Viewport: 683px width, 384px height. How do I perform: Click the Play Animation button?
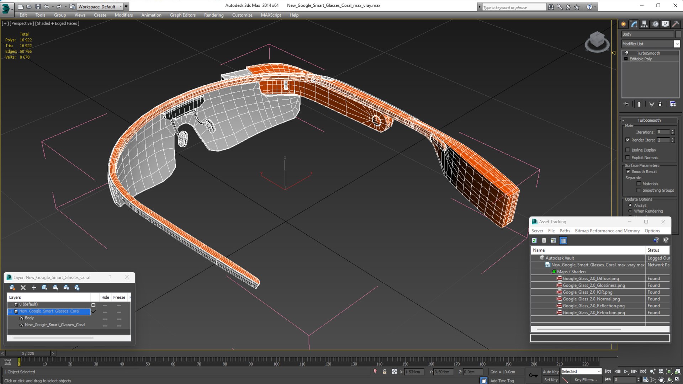pyautogui.click(x=626, y=372)
